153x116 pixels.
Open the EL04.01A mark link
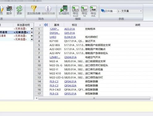(x=70, y=37)
